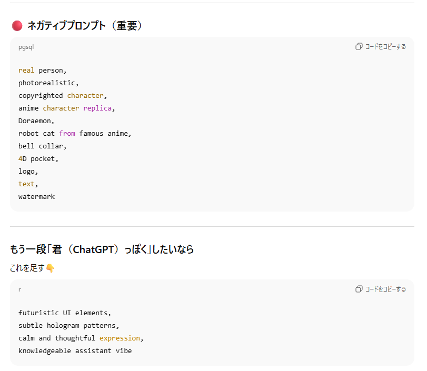427x371 pixels.
Task: Click the 'Doraemon,' code line
Action: click(36, 121)
